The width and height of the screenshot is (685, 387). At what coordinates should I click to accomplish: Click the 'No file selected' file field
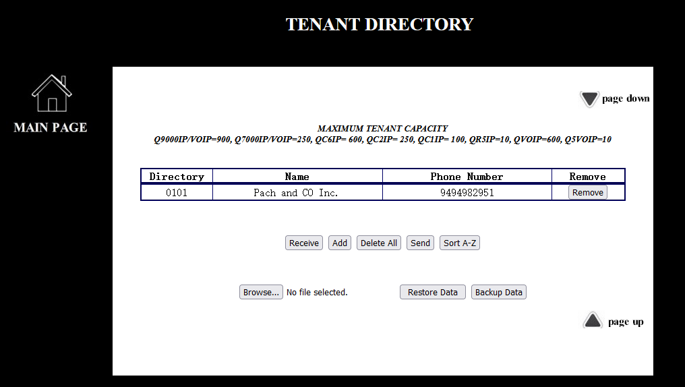pyautogui.click(x=317, y=293)
